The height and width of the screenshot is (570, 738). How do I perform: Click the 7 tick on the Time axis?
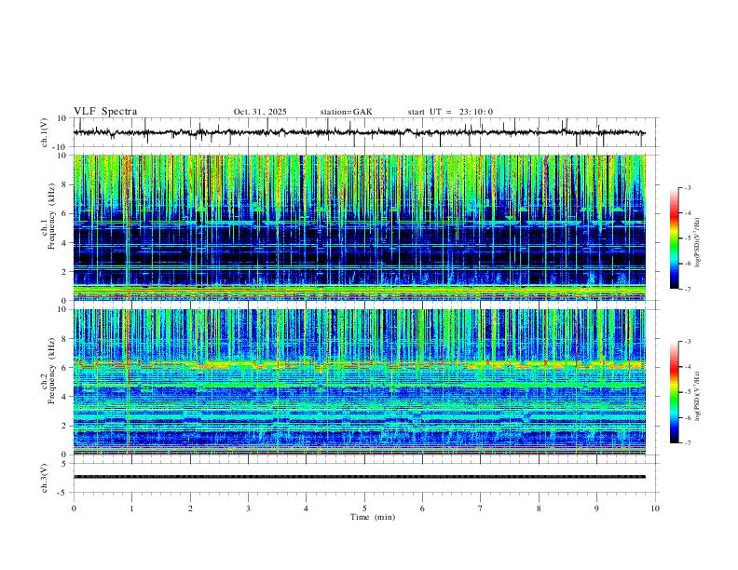[481, 509]
